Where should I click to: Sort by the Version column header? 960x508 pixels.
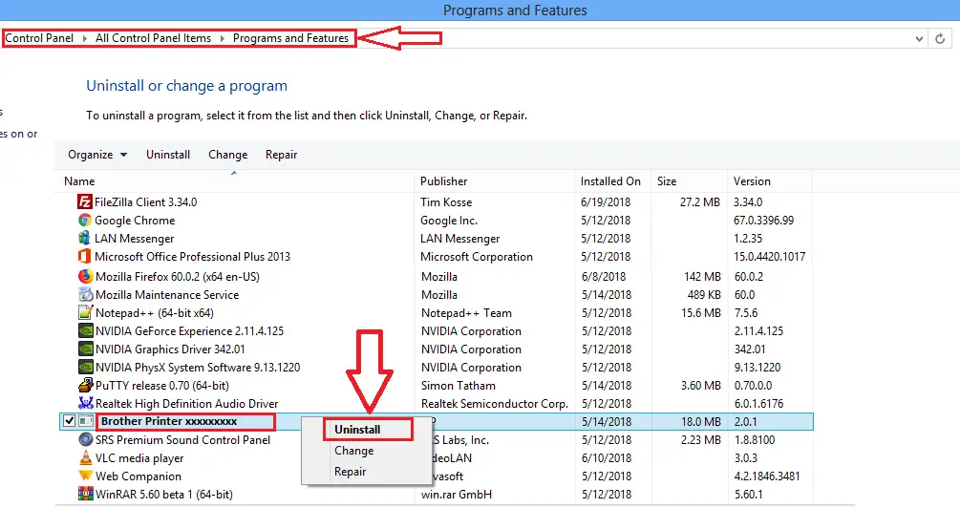pyautogui.click(x=752, y=181)
